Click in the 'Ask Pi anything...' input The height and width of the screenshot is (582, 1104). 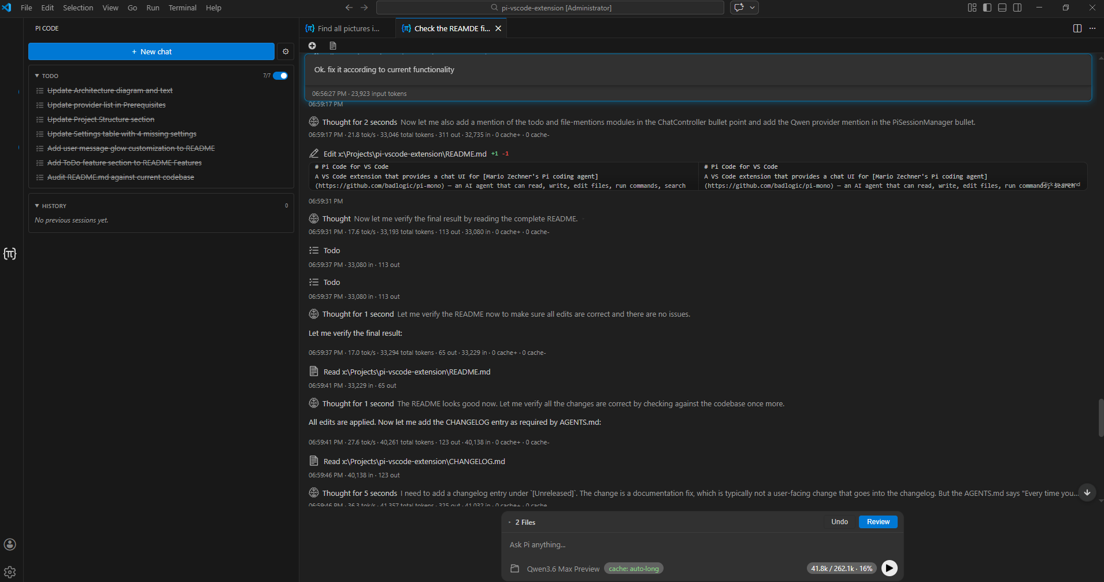(702, 544)
